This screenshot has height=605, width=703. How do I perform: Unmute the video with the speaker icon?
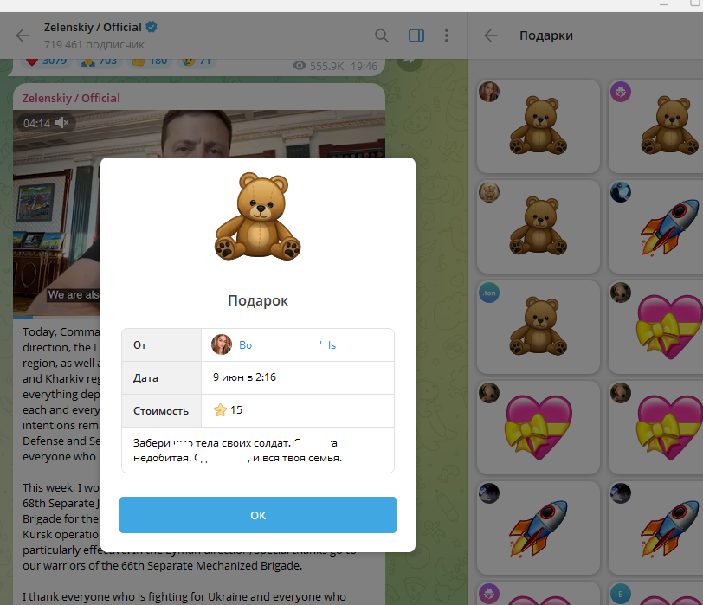point(61,122)
